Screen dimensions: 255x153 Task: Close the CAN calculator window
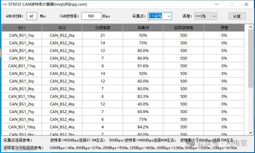coord(246,4)
